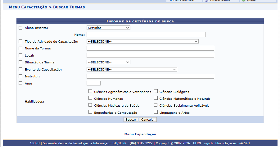This screenshot has height=147, width=280.
Task: Select Ciências Agronômicas e Veterinárias checkbox
Action: (x=90, y=91)
